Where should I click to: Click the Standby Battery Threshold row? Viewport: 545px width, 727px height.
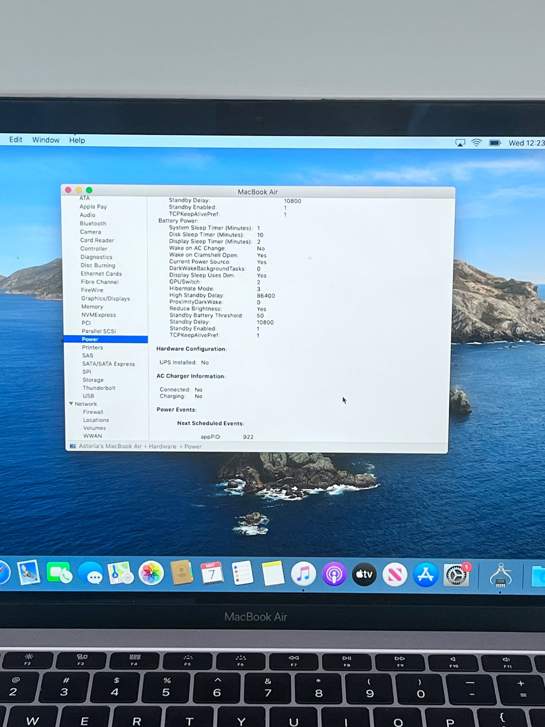[x=216, y=315]
